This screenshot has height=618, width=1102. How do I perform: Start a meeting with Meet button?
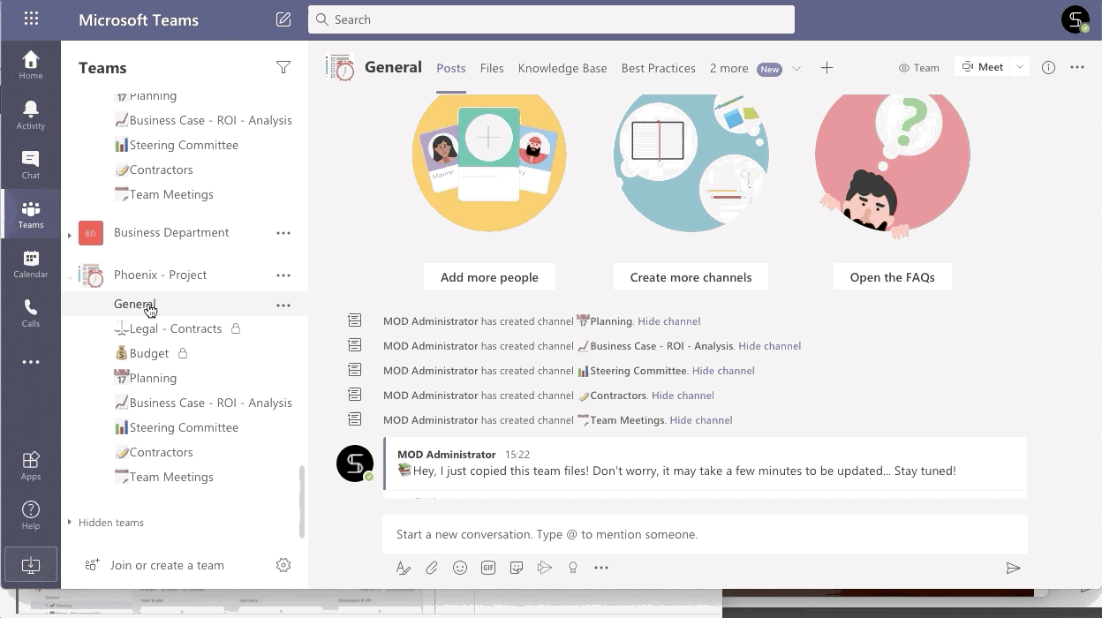[983, 67]
